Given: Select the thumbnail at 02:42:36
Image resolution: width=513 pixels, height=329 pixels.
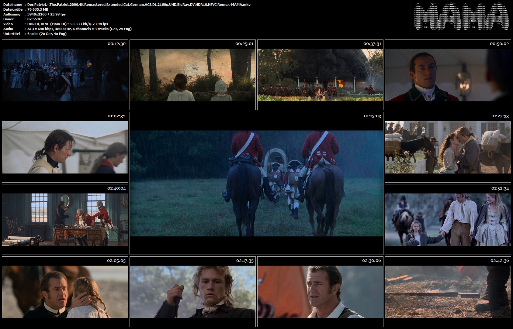Looking at the screenshot, I should point(448,292).
